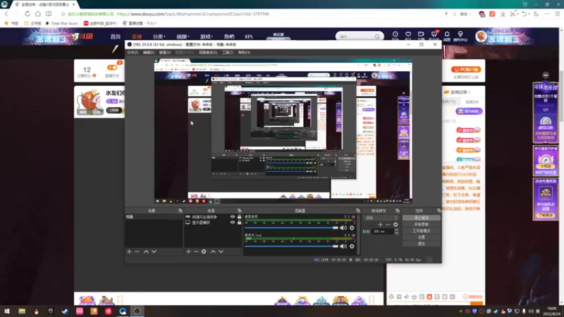Open OBS 工具(T) Tools menu
This screenshot has height=317, width=564.
(228, 52)
